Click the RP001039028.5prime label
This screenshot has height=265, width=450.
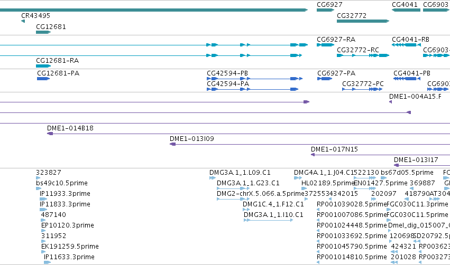pyautogui.click(x=352, y=204)
